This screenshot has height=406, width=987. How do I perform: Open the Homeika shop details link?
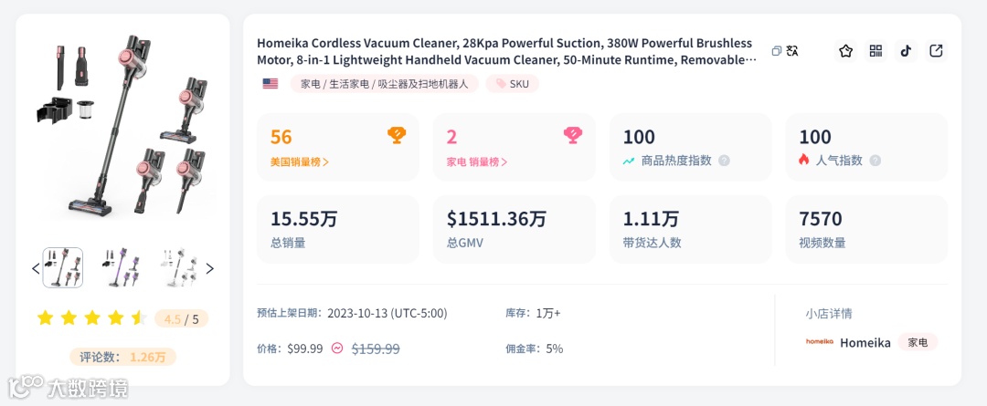tap(865, 343)
